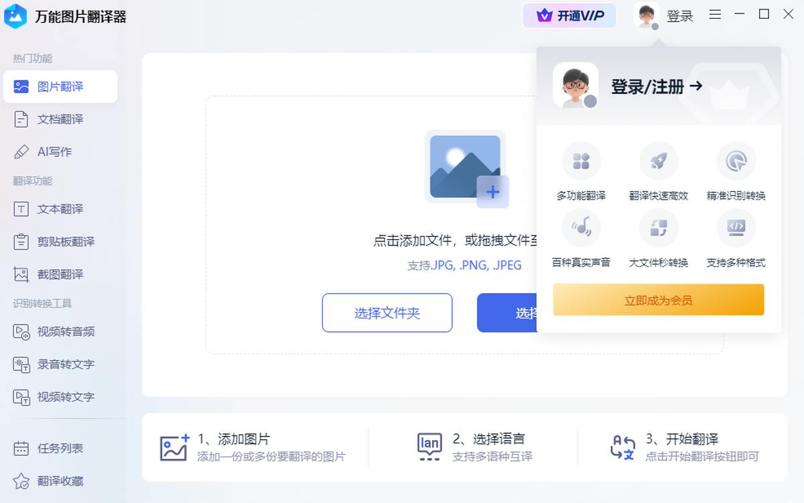Click the 翻译快速高效 rocket icon
The width and height of the screenshot is (804, 503).
click(x=659, y=162)
